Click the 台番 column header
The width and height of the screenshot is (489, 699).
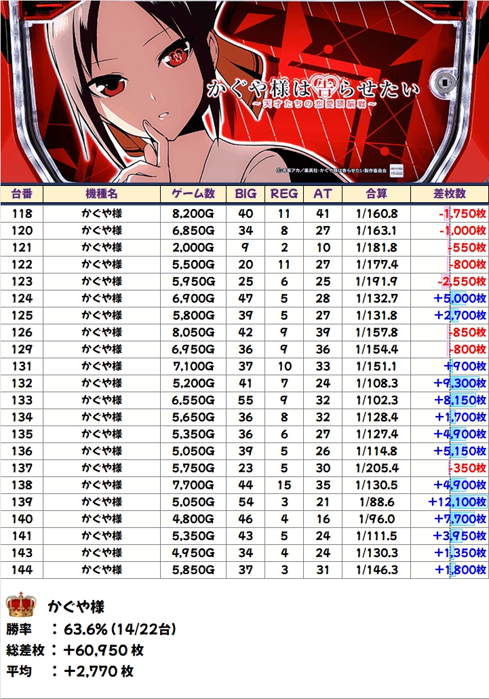(x=22, y=194)
